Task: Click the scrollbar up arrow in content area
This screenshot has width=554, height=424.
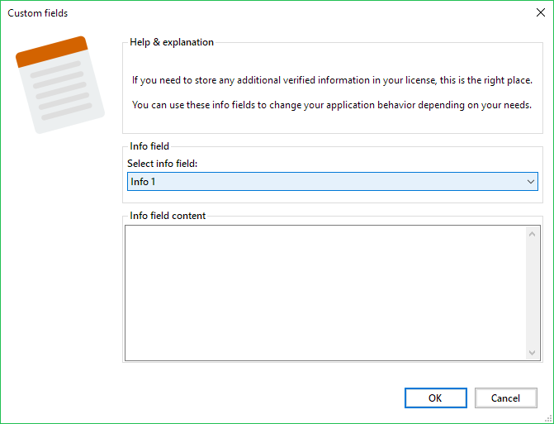Action: [532, 234]
